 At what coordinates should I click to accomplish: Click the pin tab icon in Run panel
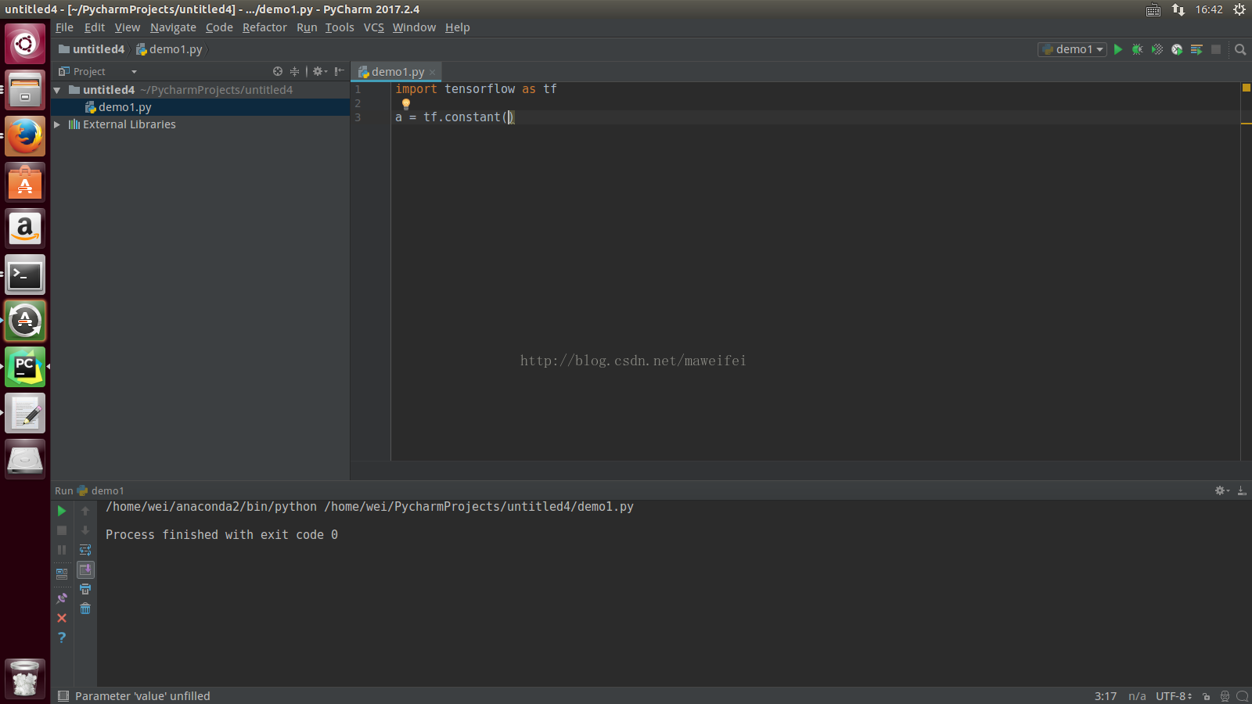click(62, 598)
